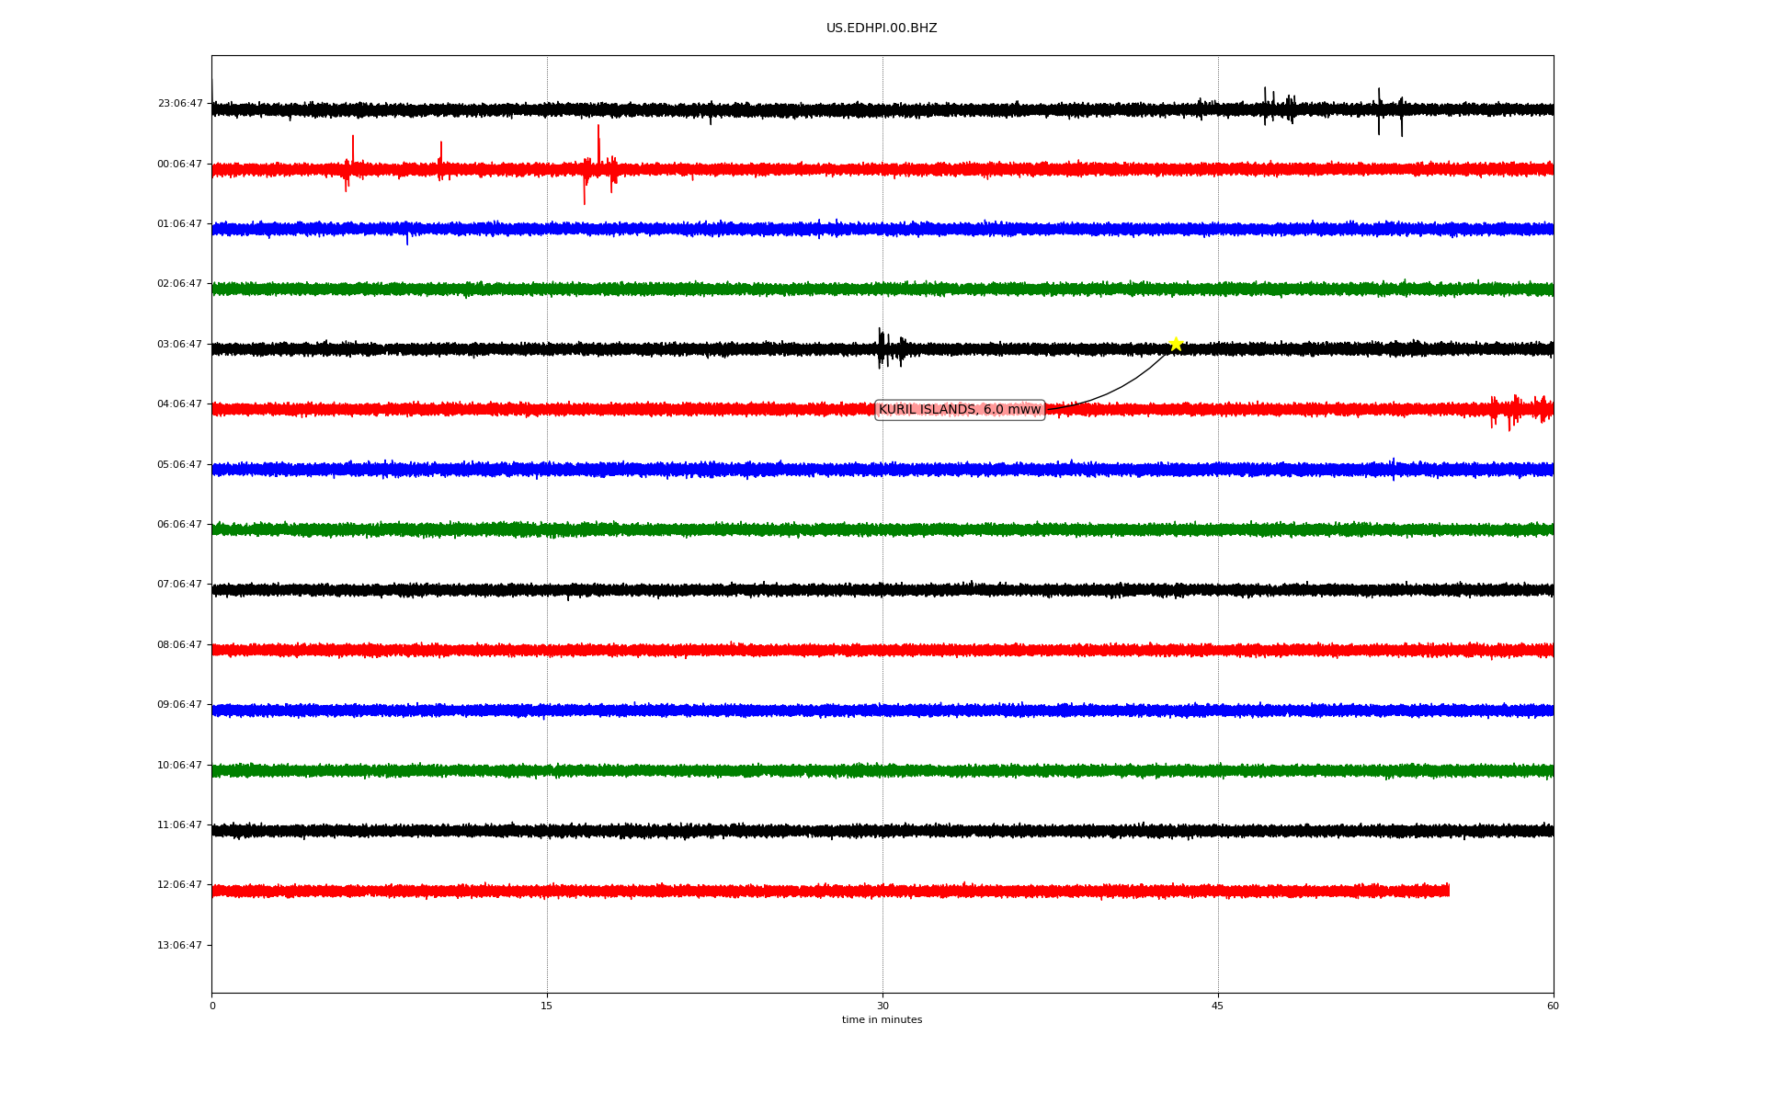1765x1103 pixels.
Task: Click the 23:06:47 time label
Action: [180, 104]
